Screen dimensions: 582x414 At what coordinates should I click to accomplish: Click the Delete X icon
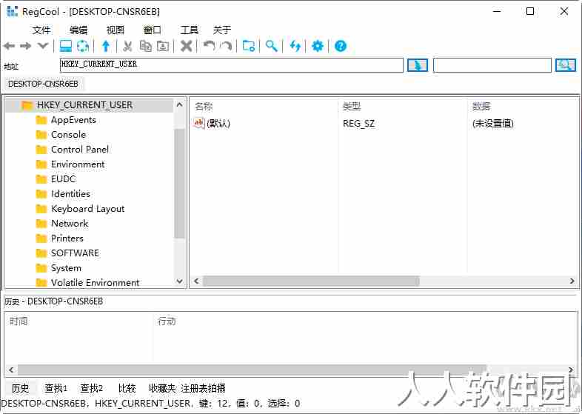pos(187,46)
